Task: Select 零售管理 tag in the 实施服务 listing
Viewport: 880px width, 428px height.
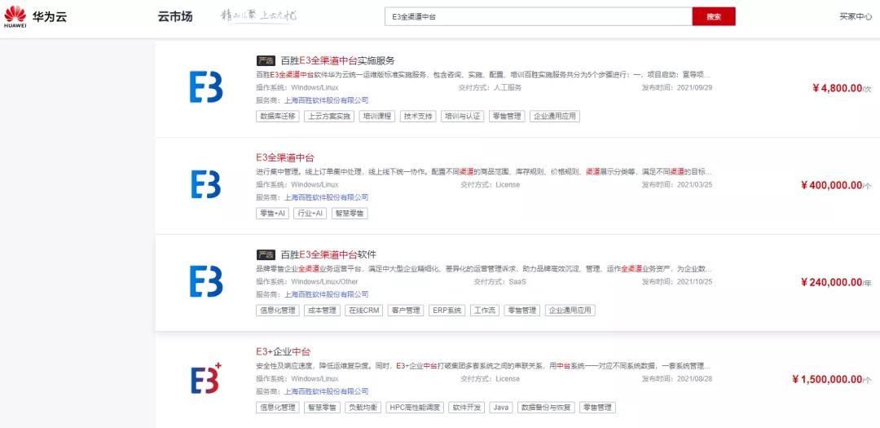Action: [507, 117]
